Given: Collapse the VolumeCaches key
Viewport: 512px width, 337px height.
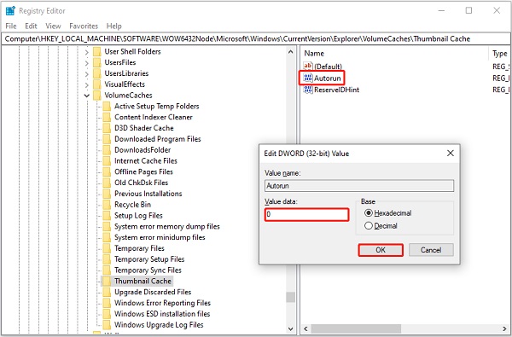Looking at the screenshot, I should point(86,96).
